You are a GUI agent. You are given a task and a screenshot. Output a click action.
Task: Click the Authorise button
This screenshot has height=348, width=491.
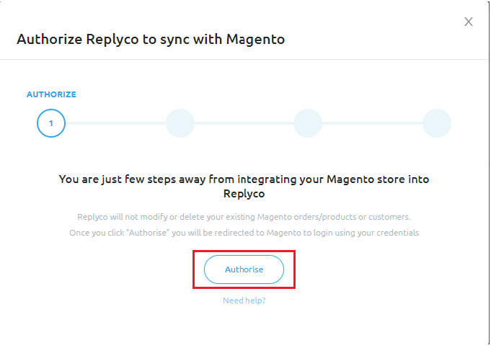(x=244, y=269)
